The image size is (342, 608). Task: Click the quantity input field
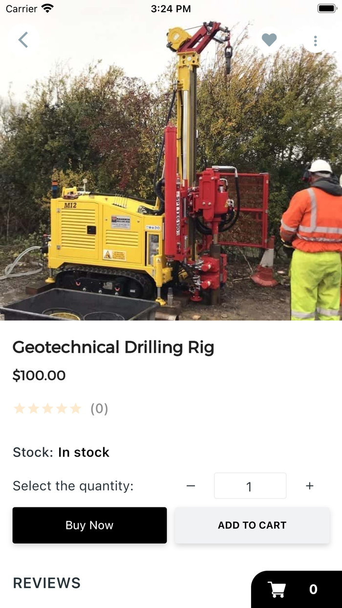pos(250,486)
